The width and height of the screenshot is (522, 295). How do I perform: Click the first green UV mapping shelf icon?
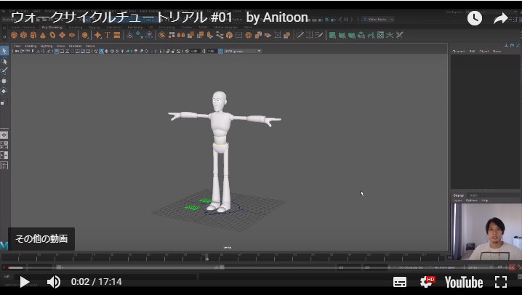point(332,35)
